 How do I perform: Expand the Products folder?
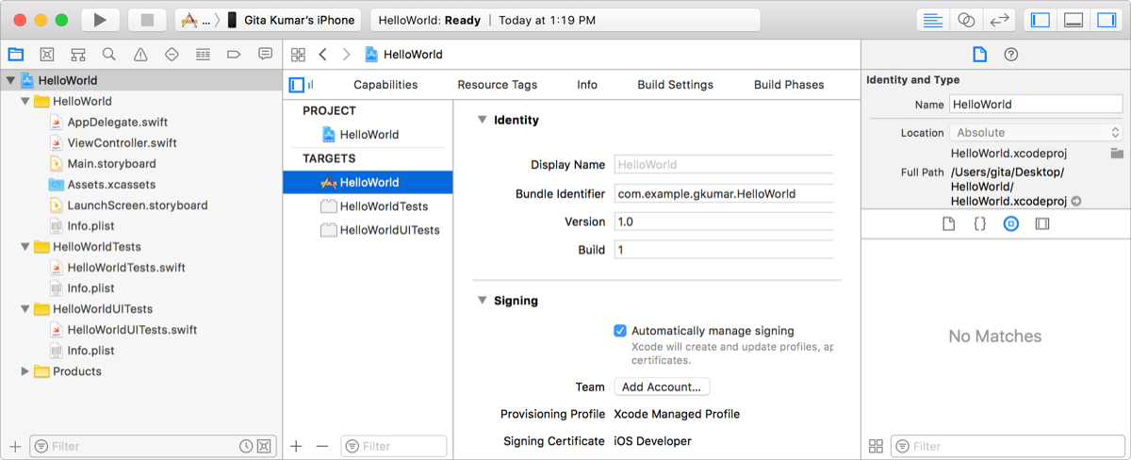(x=25, y=371)
